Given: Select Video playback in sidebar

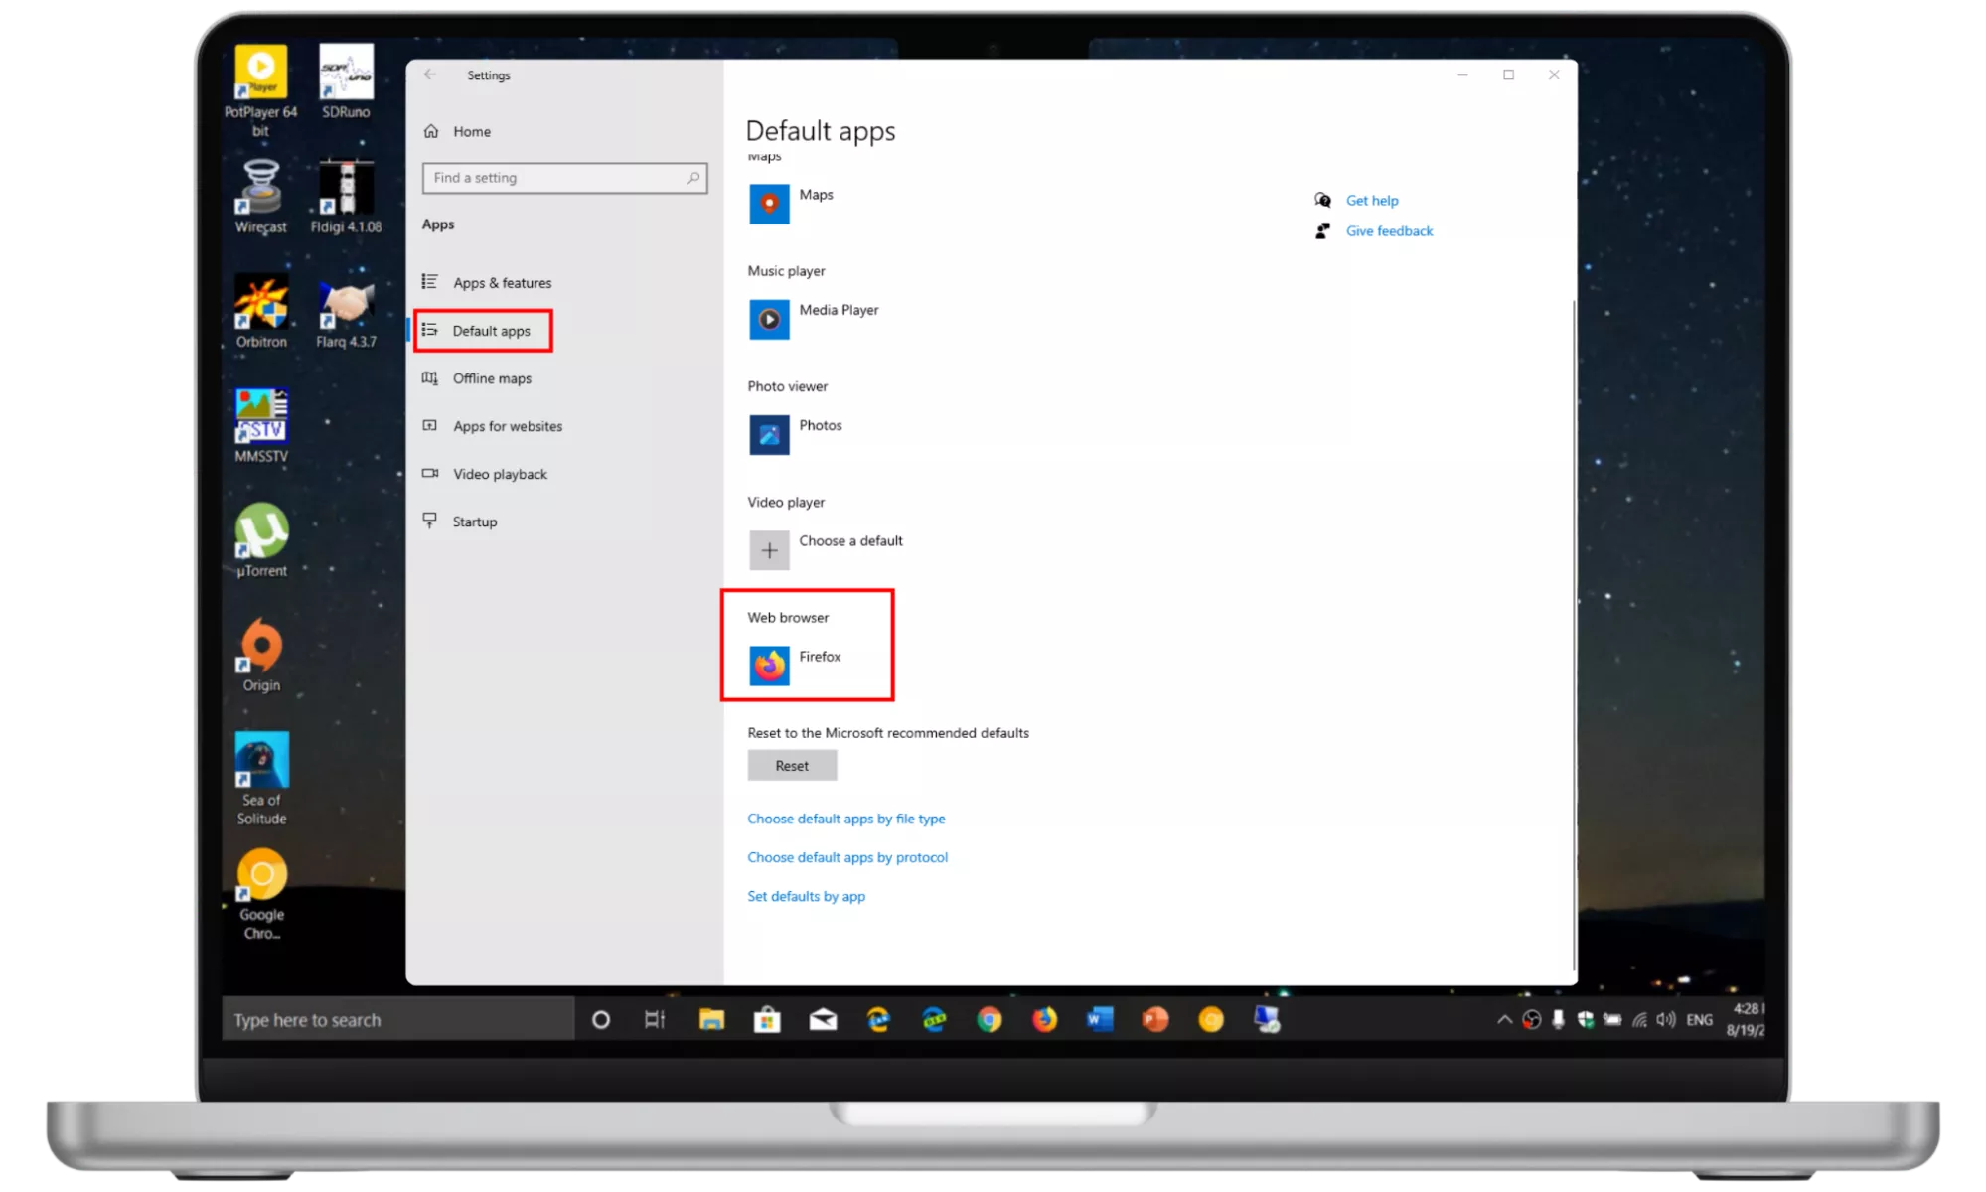Looking at the screenshot, I should 500,474.
